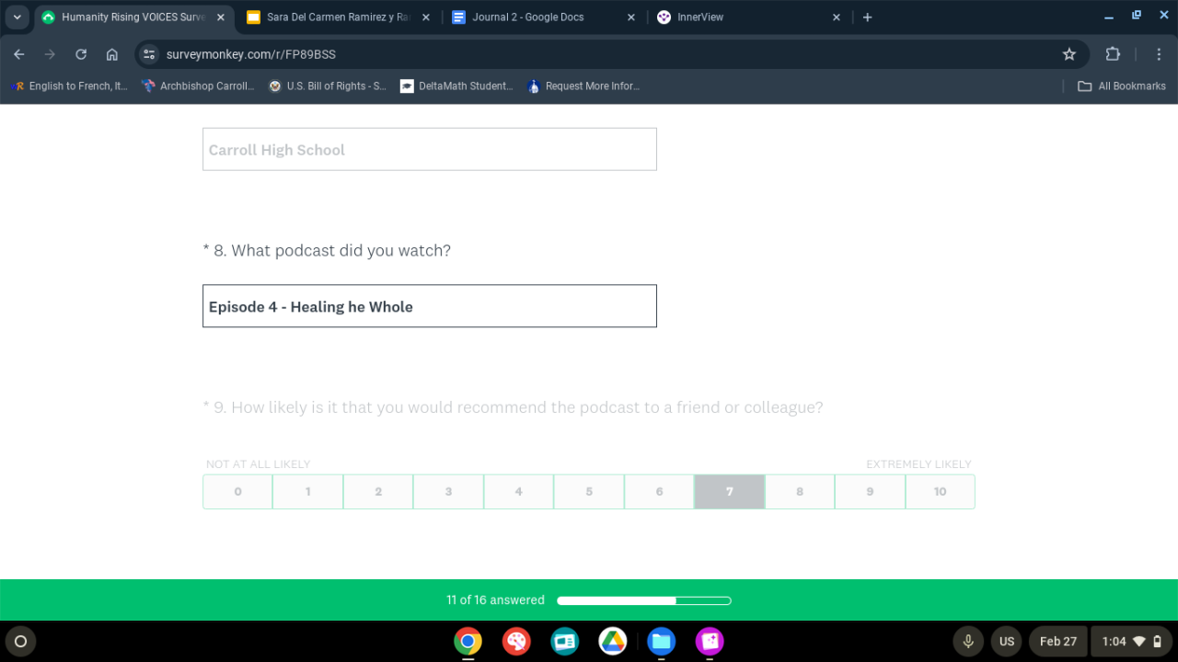Viewport: 1178px width, 662px height.
Task: Switch to the InnerView tab
Action: pos(749,17)
